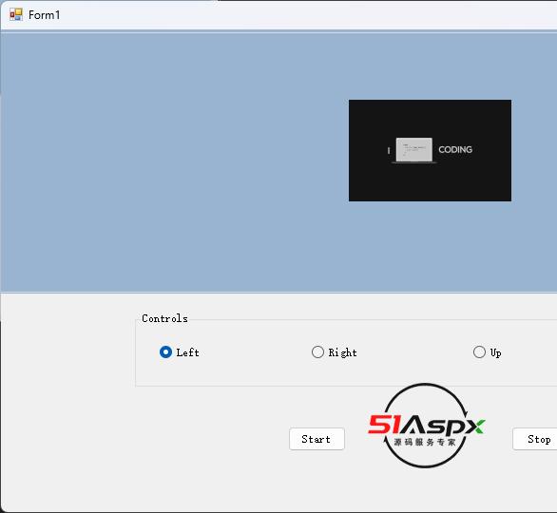This screenshot has width=557, height=513.
Task: Click the Right option's text label
Action: click(343, 352)
